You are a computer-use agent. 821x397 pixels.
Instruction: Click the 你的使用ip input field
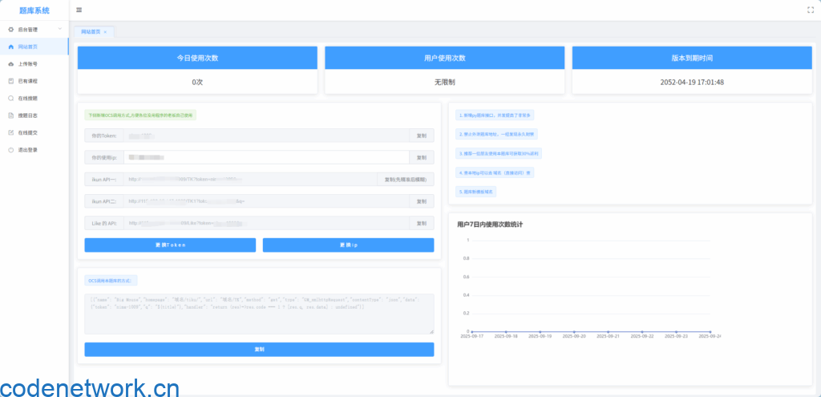tap(265, 157)
